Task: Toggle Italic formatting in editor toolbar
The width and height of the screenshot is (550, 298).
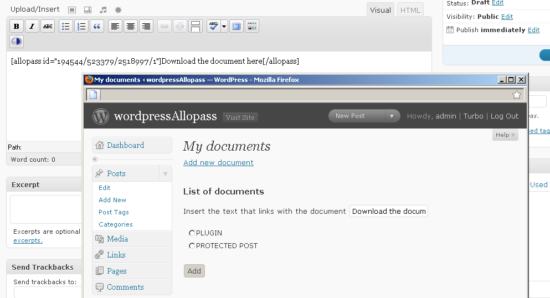Action: (32, 26)
